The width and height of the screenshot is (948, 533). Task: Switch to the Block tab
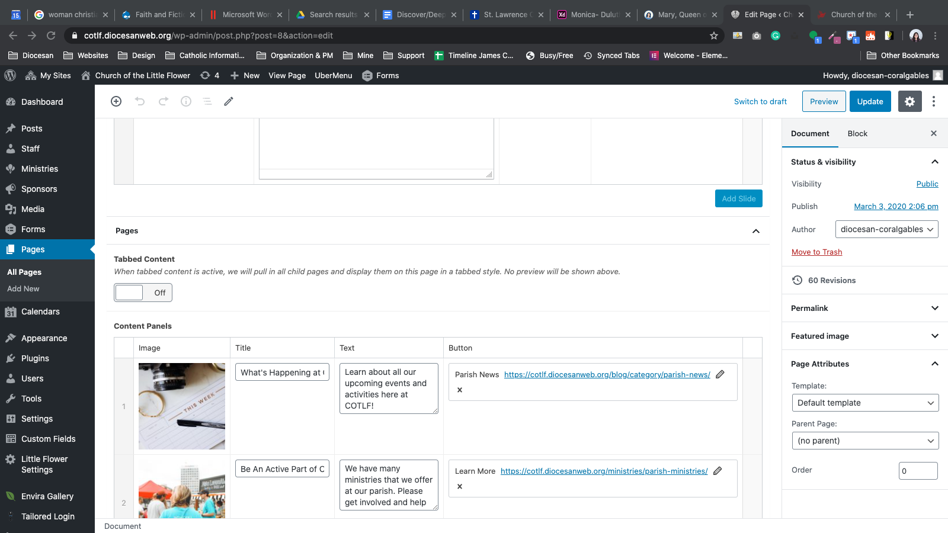point(857,134)
